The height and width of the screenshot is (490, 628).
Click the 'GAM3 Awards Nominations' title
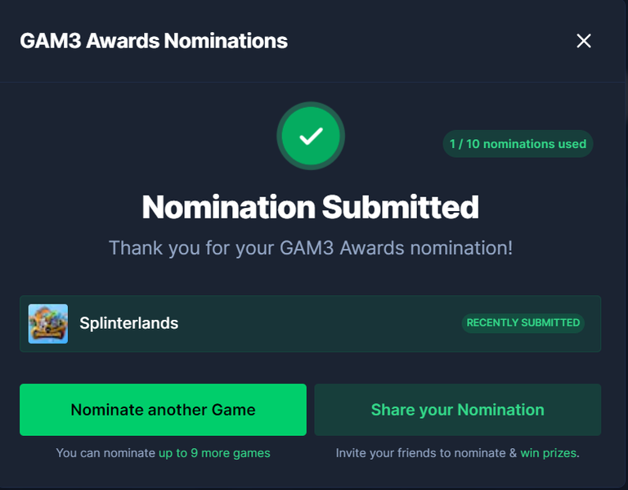click(x=154, y=41)
